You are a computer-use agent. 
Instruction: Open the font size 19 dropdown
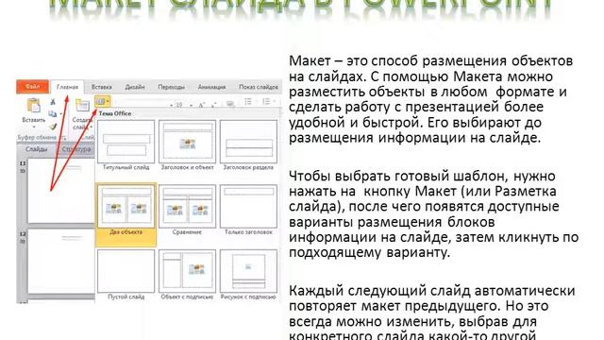pyautogui.click(x=191, y=105)
